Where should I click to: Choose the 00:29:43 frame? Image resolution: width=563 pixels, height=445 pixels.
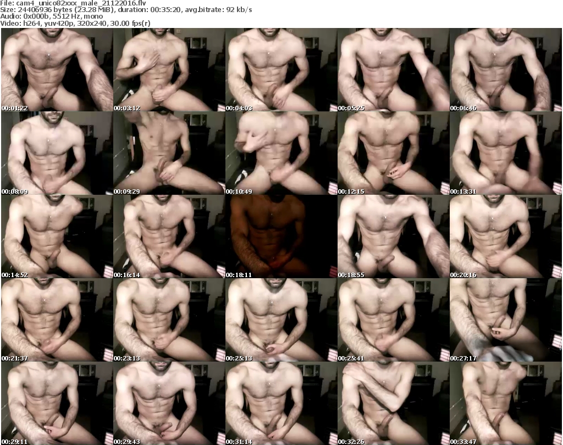click(169, 403)
